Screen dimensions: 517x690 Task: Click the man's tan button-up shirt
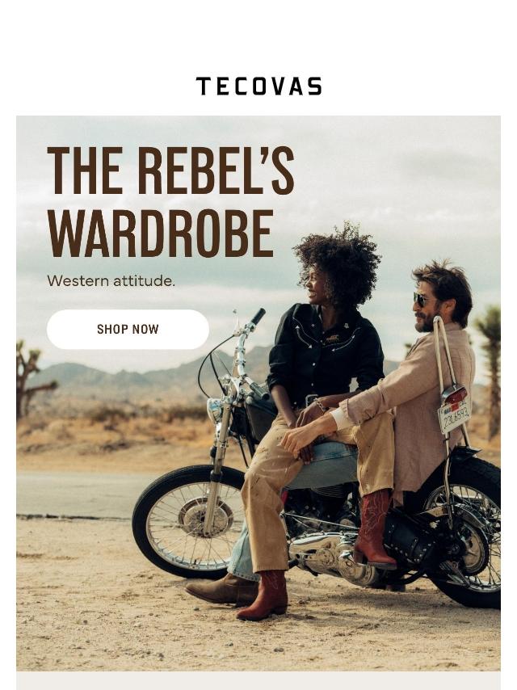pos(418,396)
